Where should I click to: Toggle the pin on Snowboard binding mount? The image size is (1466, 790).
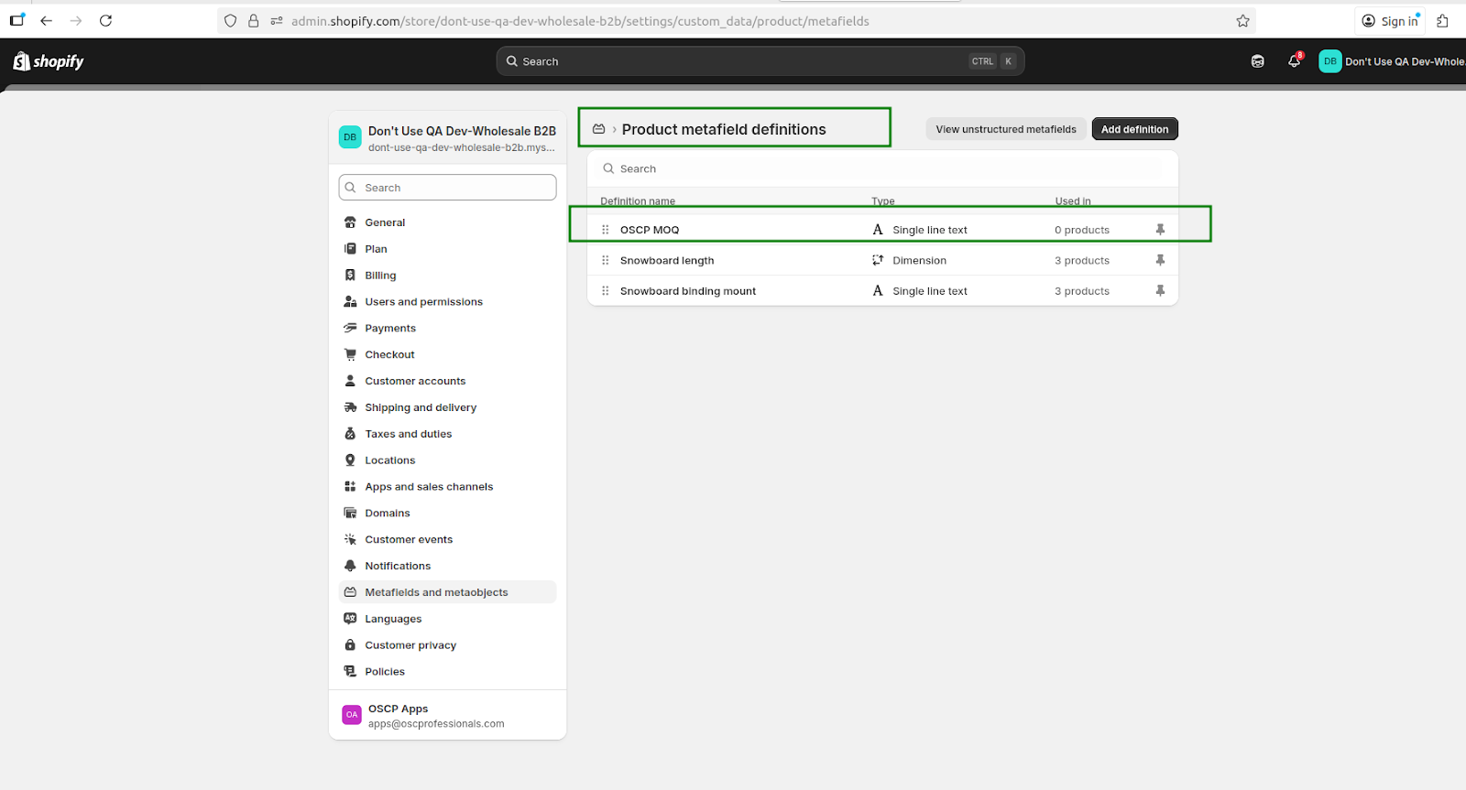point(1160,291)
